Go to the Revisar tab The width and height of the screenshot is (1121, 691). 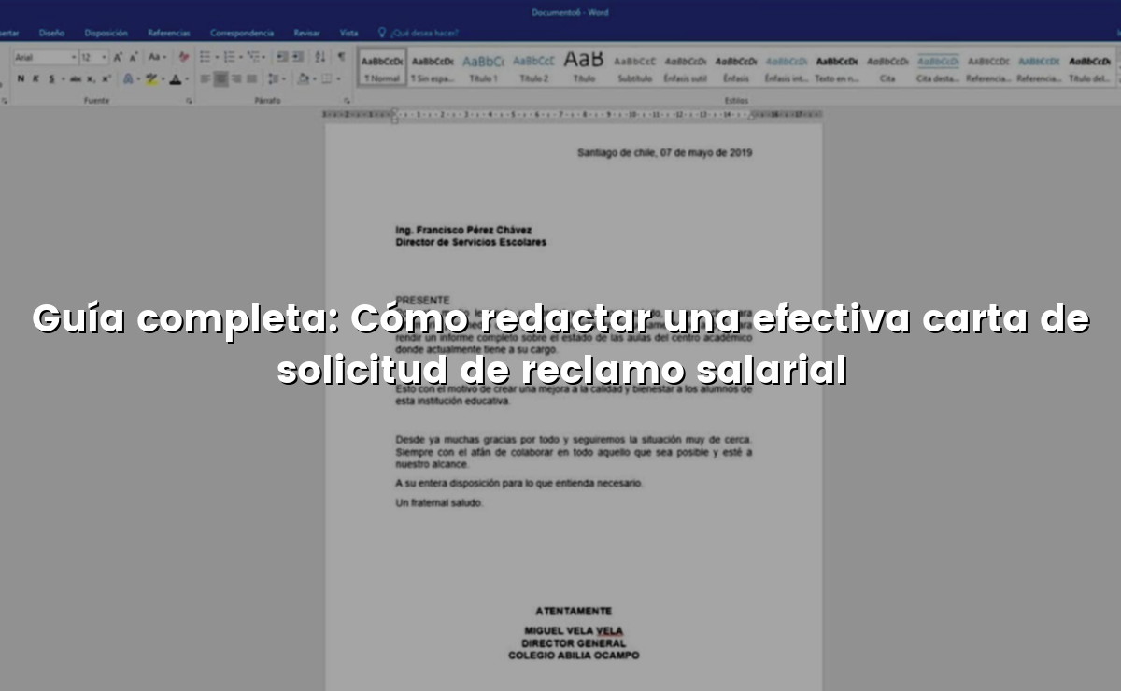306,33
